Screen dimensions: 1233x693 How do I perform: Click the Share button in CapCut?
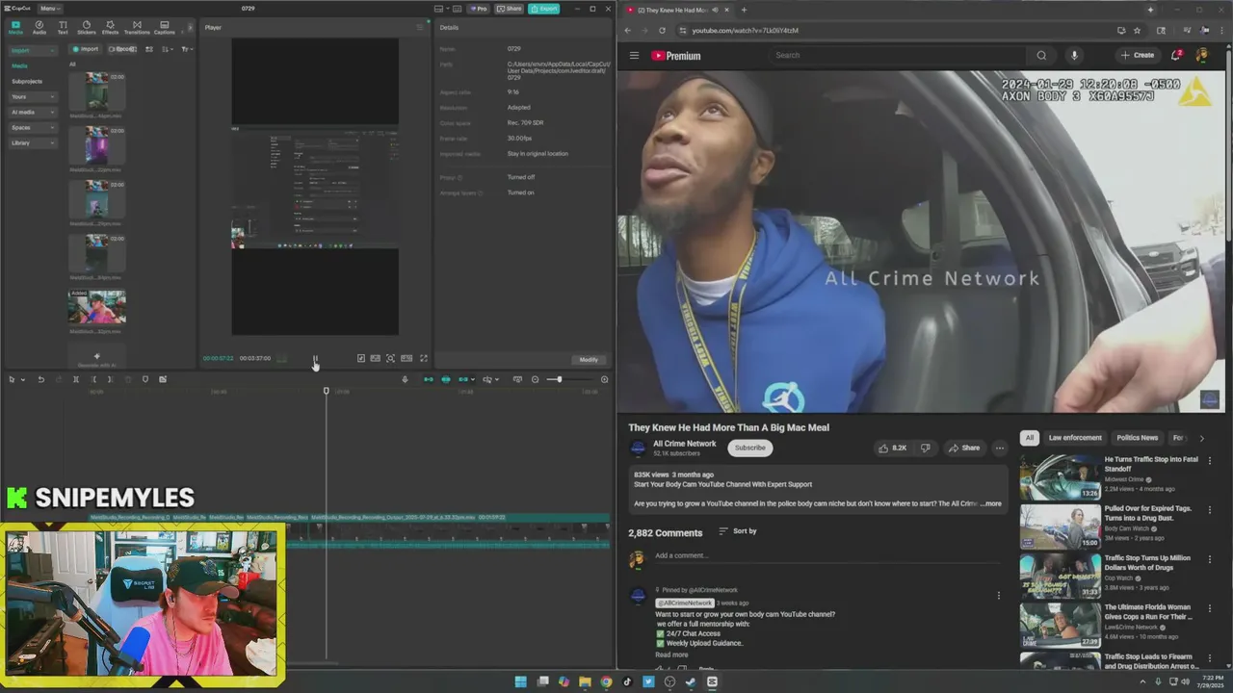(511, 9)
